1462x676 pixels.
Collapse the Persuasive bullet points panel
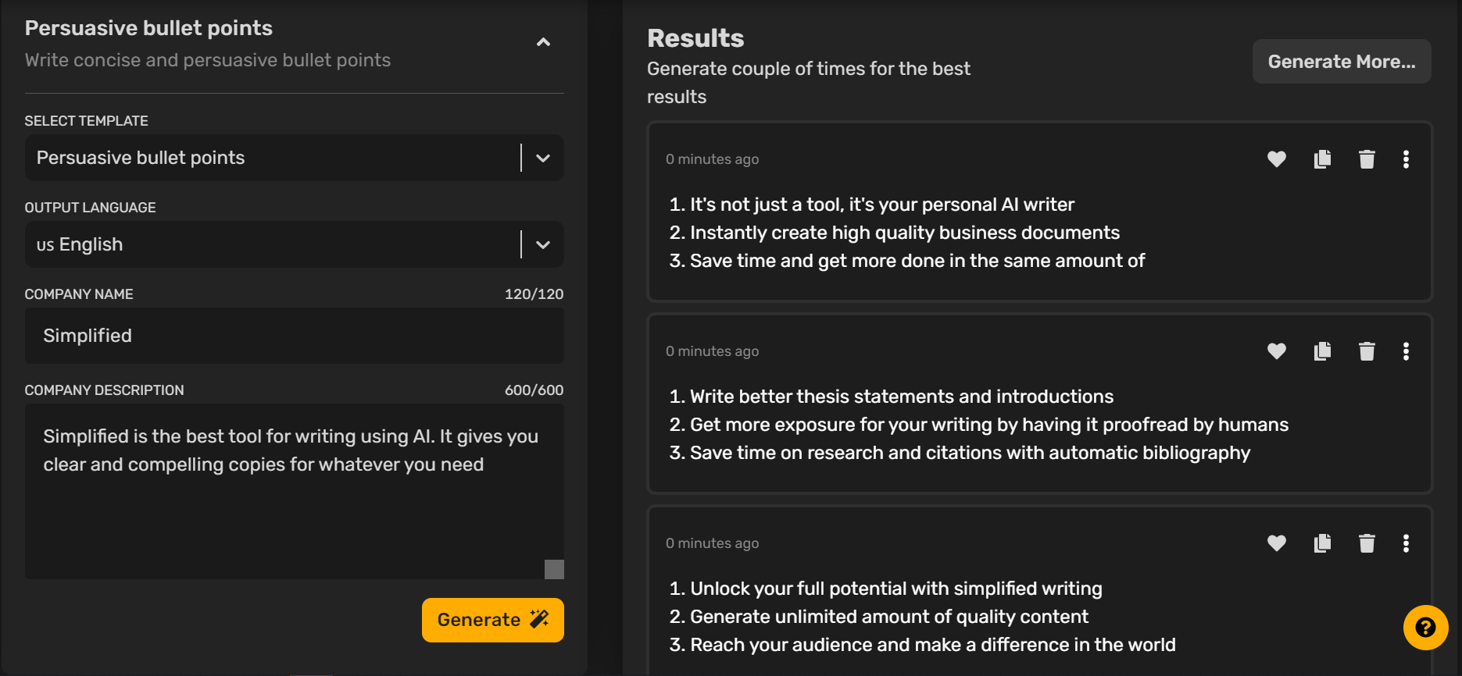coord(544,42)
